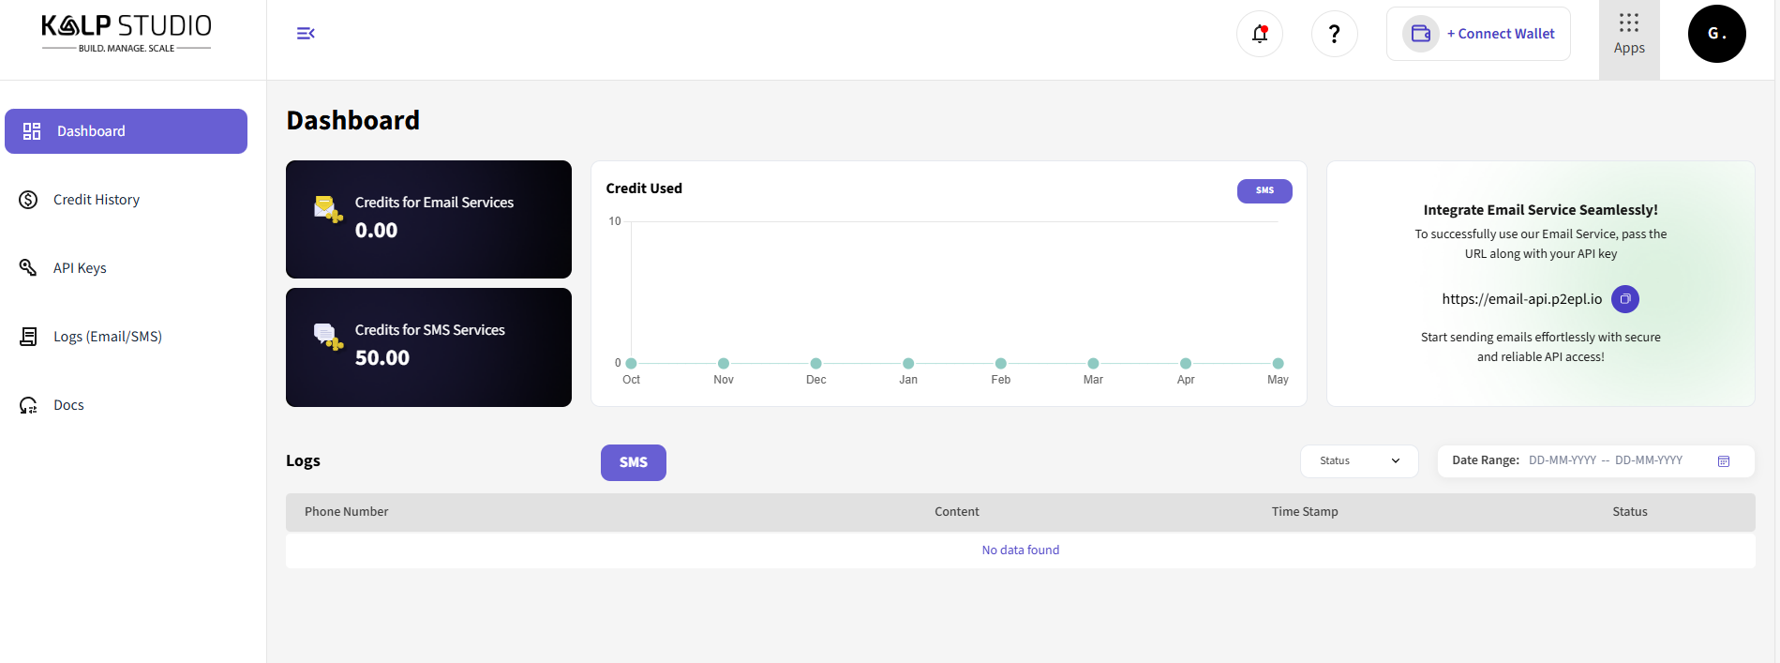The image size is (1780, 663).
Task: Toggle the SMS button in Logs section
Action: coord(633,462)
